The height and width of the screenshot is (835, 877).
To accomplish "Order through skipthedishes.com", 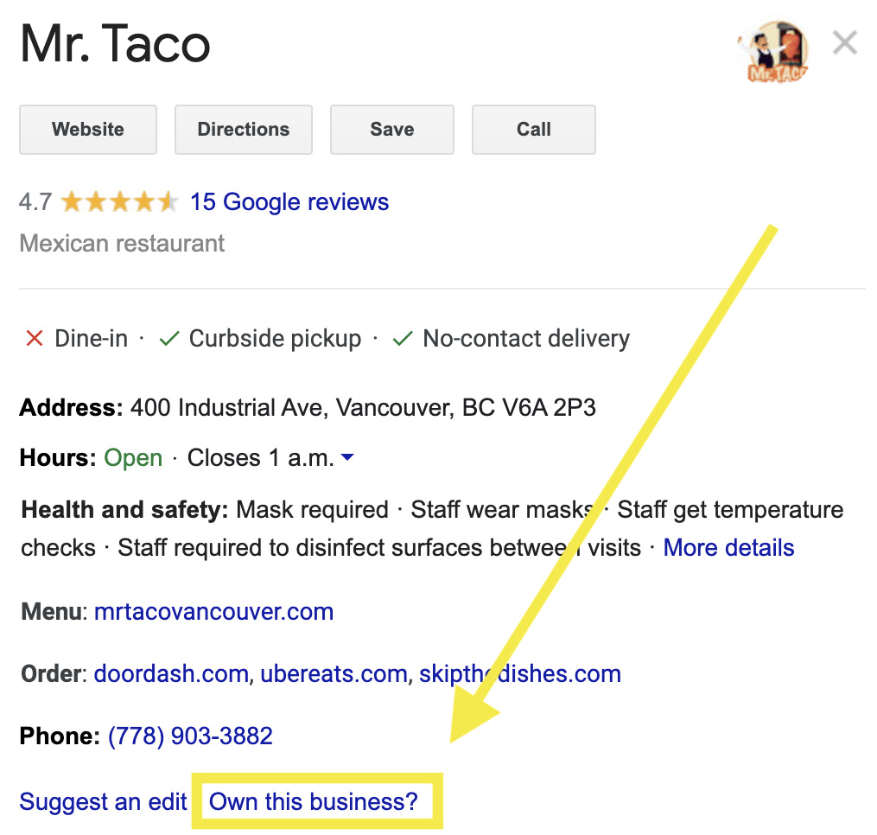I will [x=520, y=673].
